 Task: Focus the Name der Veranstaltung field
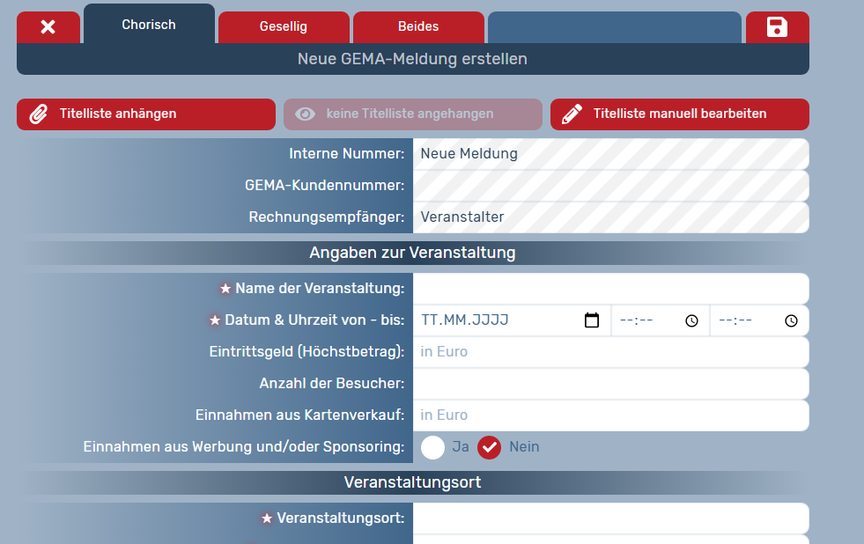pyautogui.click(x=610, y=289)
